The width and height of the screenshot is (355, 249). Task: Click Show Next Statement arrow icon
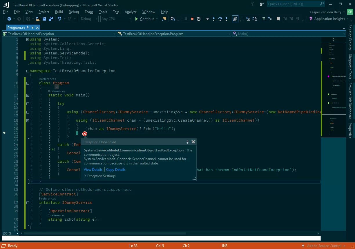(207, 19)
